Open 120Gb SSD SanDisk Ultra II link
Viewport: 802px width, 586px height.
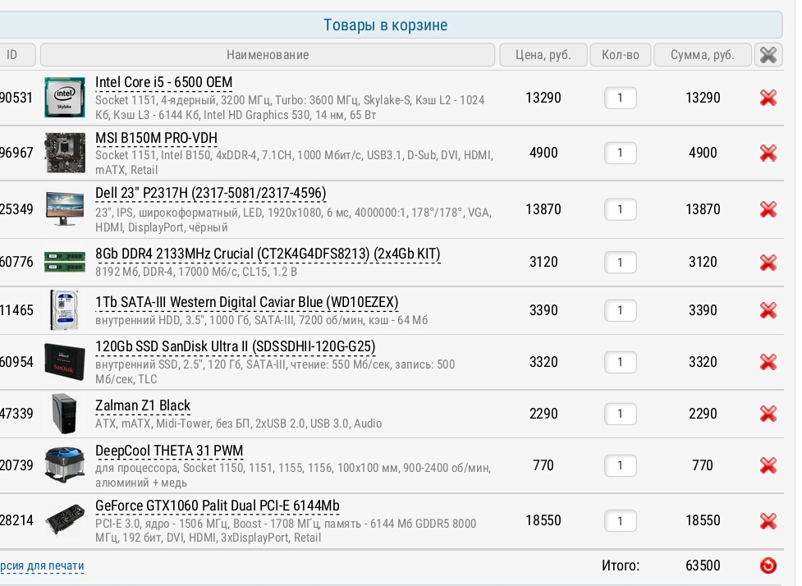[x=236, y=346]
